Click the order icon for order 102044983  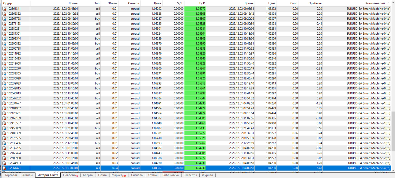(x=4, y=163)
